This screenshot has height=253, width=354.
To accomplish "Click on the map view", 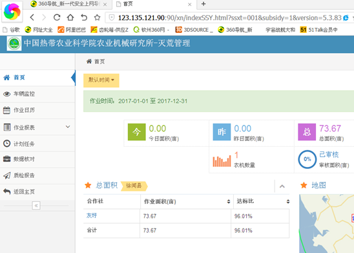I will click(x=326, y=224).
